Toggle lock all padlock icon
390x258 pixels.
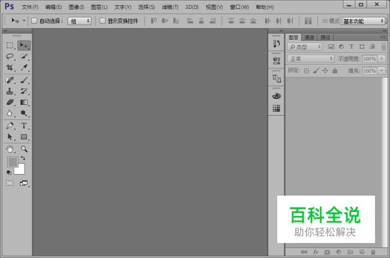(335, 71)
